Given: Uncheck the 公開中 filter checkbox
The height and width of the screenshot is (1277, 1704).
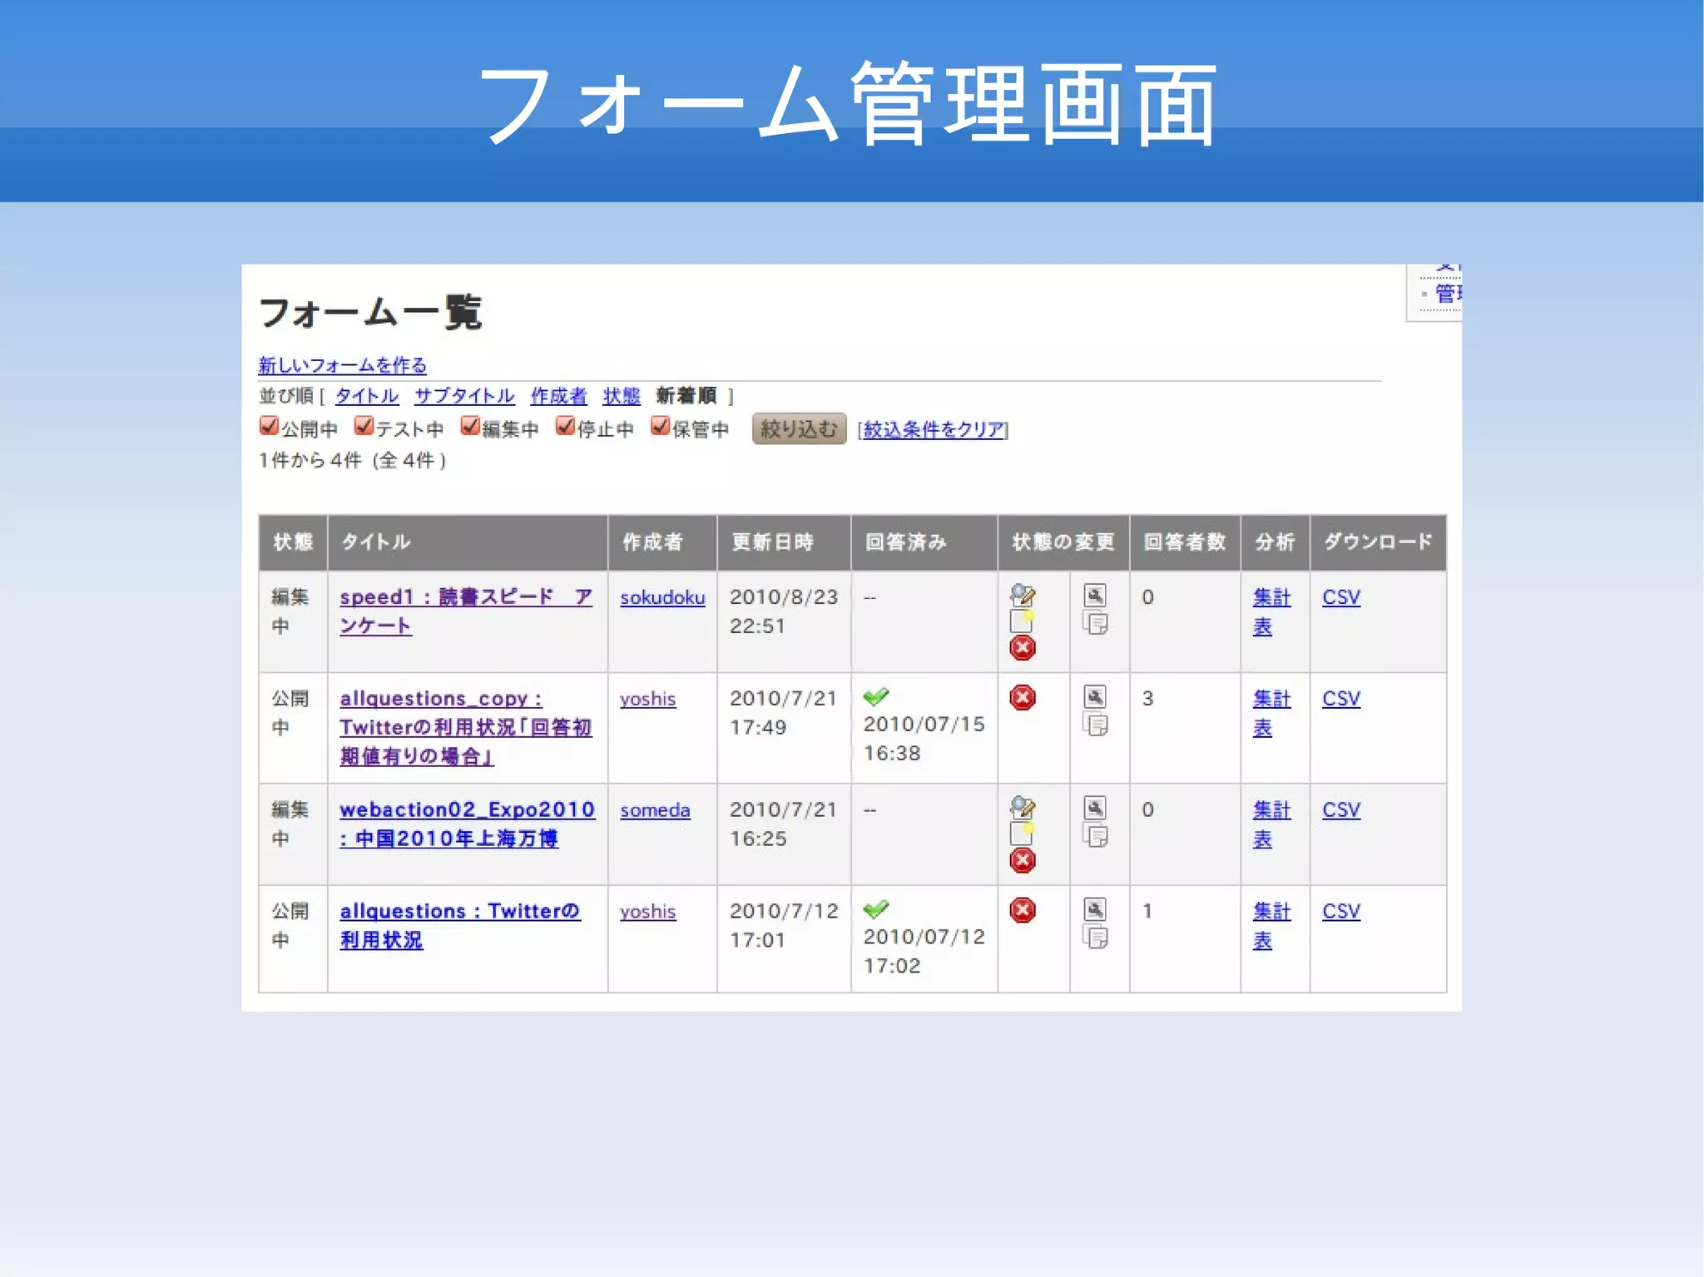Looking at the screenshot, I should coord(269,427).
